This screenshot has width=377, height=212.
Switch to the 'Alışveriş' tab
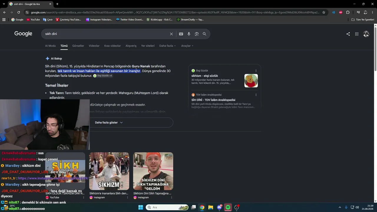(131, 46)
